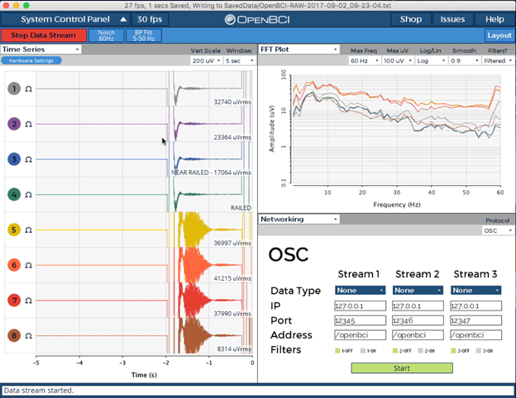Viewport: 516px width, 398px height.
Task: Open the Help menu item
Action: [494, 19]
